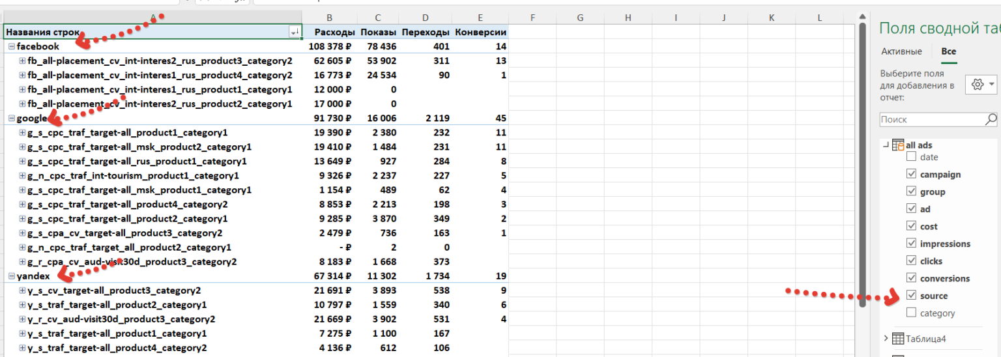The width and height of the screenshot is (1001, 357).
Task: Toggle the date field checkbox
Action: 912,157
